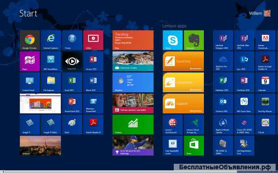The width and height of the screenshot is (278, 173).
Task: Open the iCloud tile
Action: coord(265,125)
